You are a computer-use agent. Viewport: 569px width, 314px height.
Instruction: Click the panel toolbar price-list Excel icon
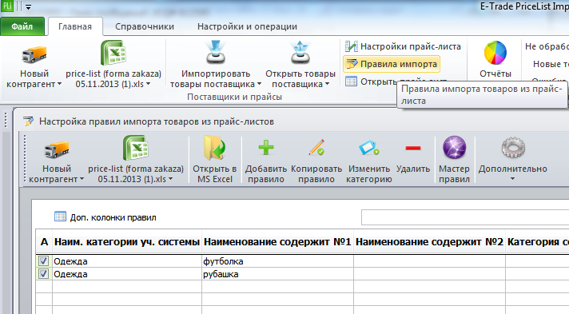tap(135, 148)
